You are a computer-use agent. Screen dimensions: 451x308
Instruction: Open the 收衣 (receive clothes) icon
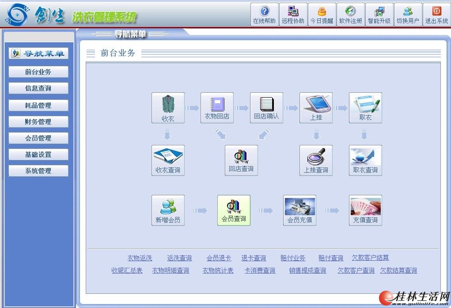tap(168, 107)
